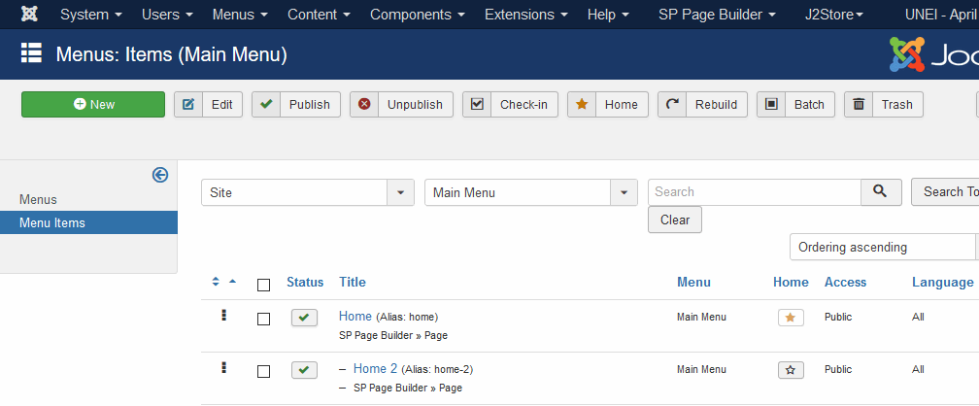Check the select-all checkbox in header
979x406 pixels.
point(263,285)
